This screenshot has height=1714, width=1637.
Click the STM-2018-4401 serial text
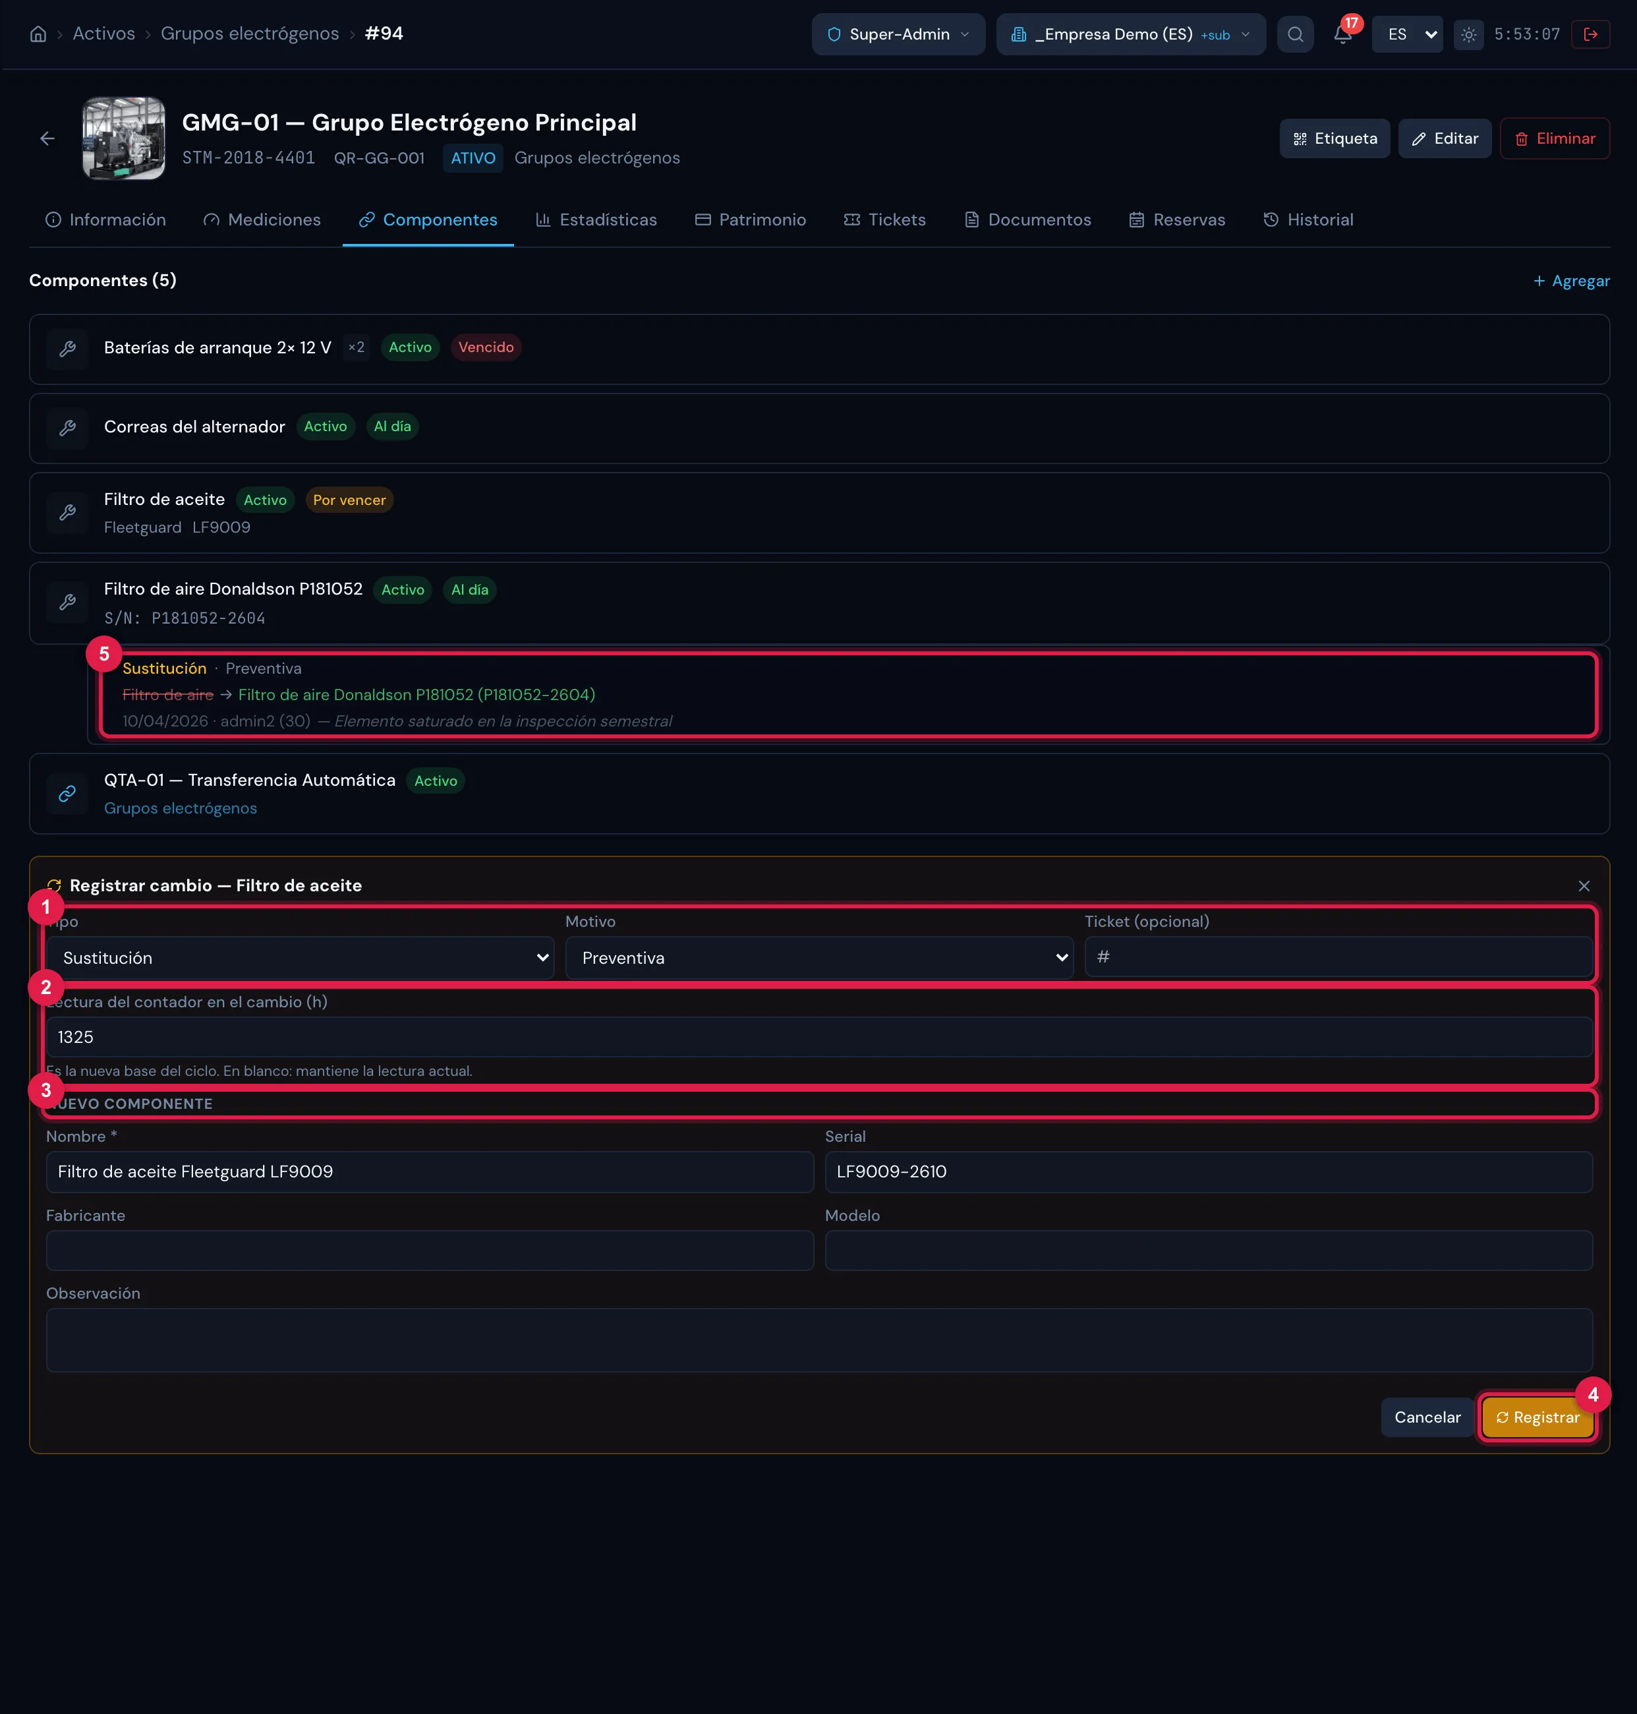(248, 158)
